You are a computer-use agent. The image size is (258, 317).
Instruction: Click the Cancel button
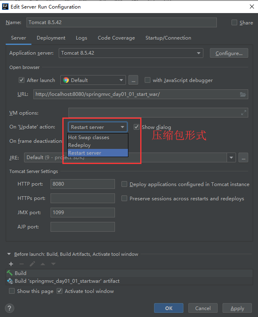coord(203,308)
